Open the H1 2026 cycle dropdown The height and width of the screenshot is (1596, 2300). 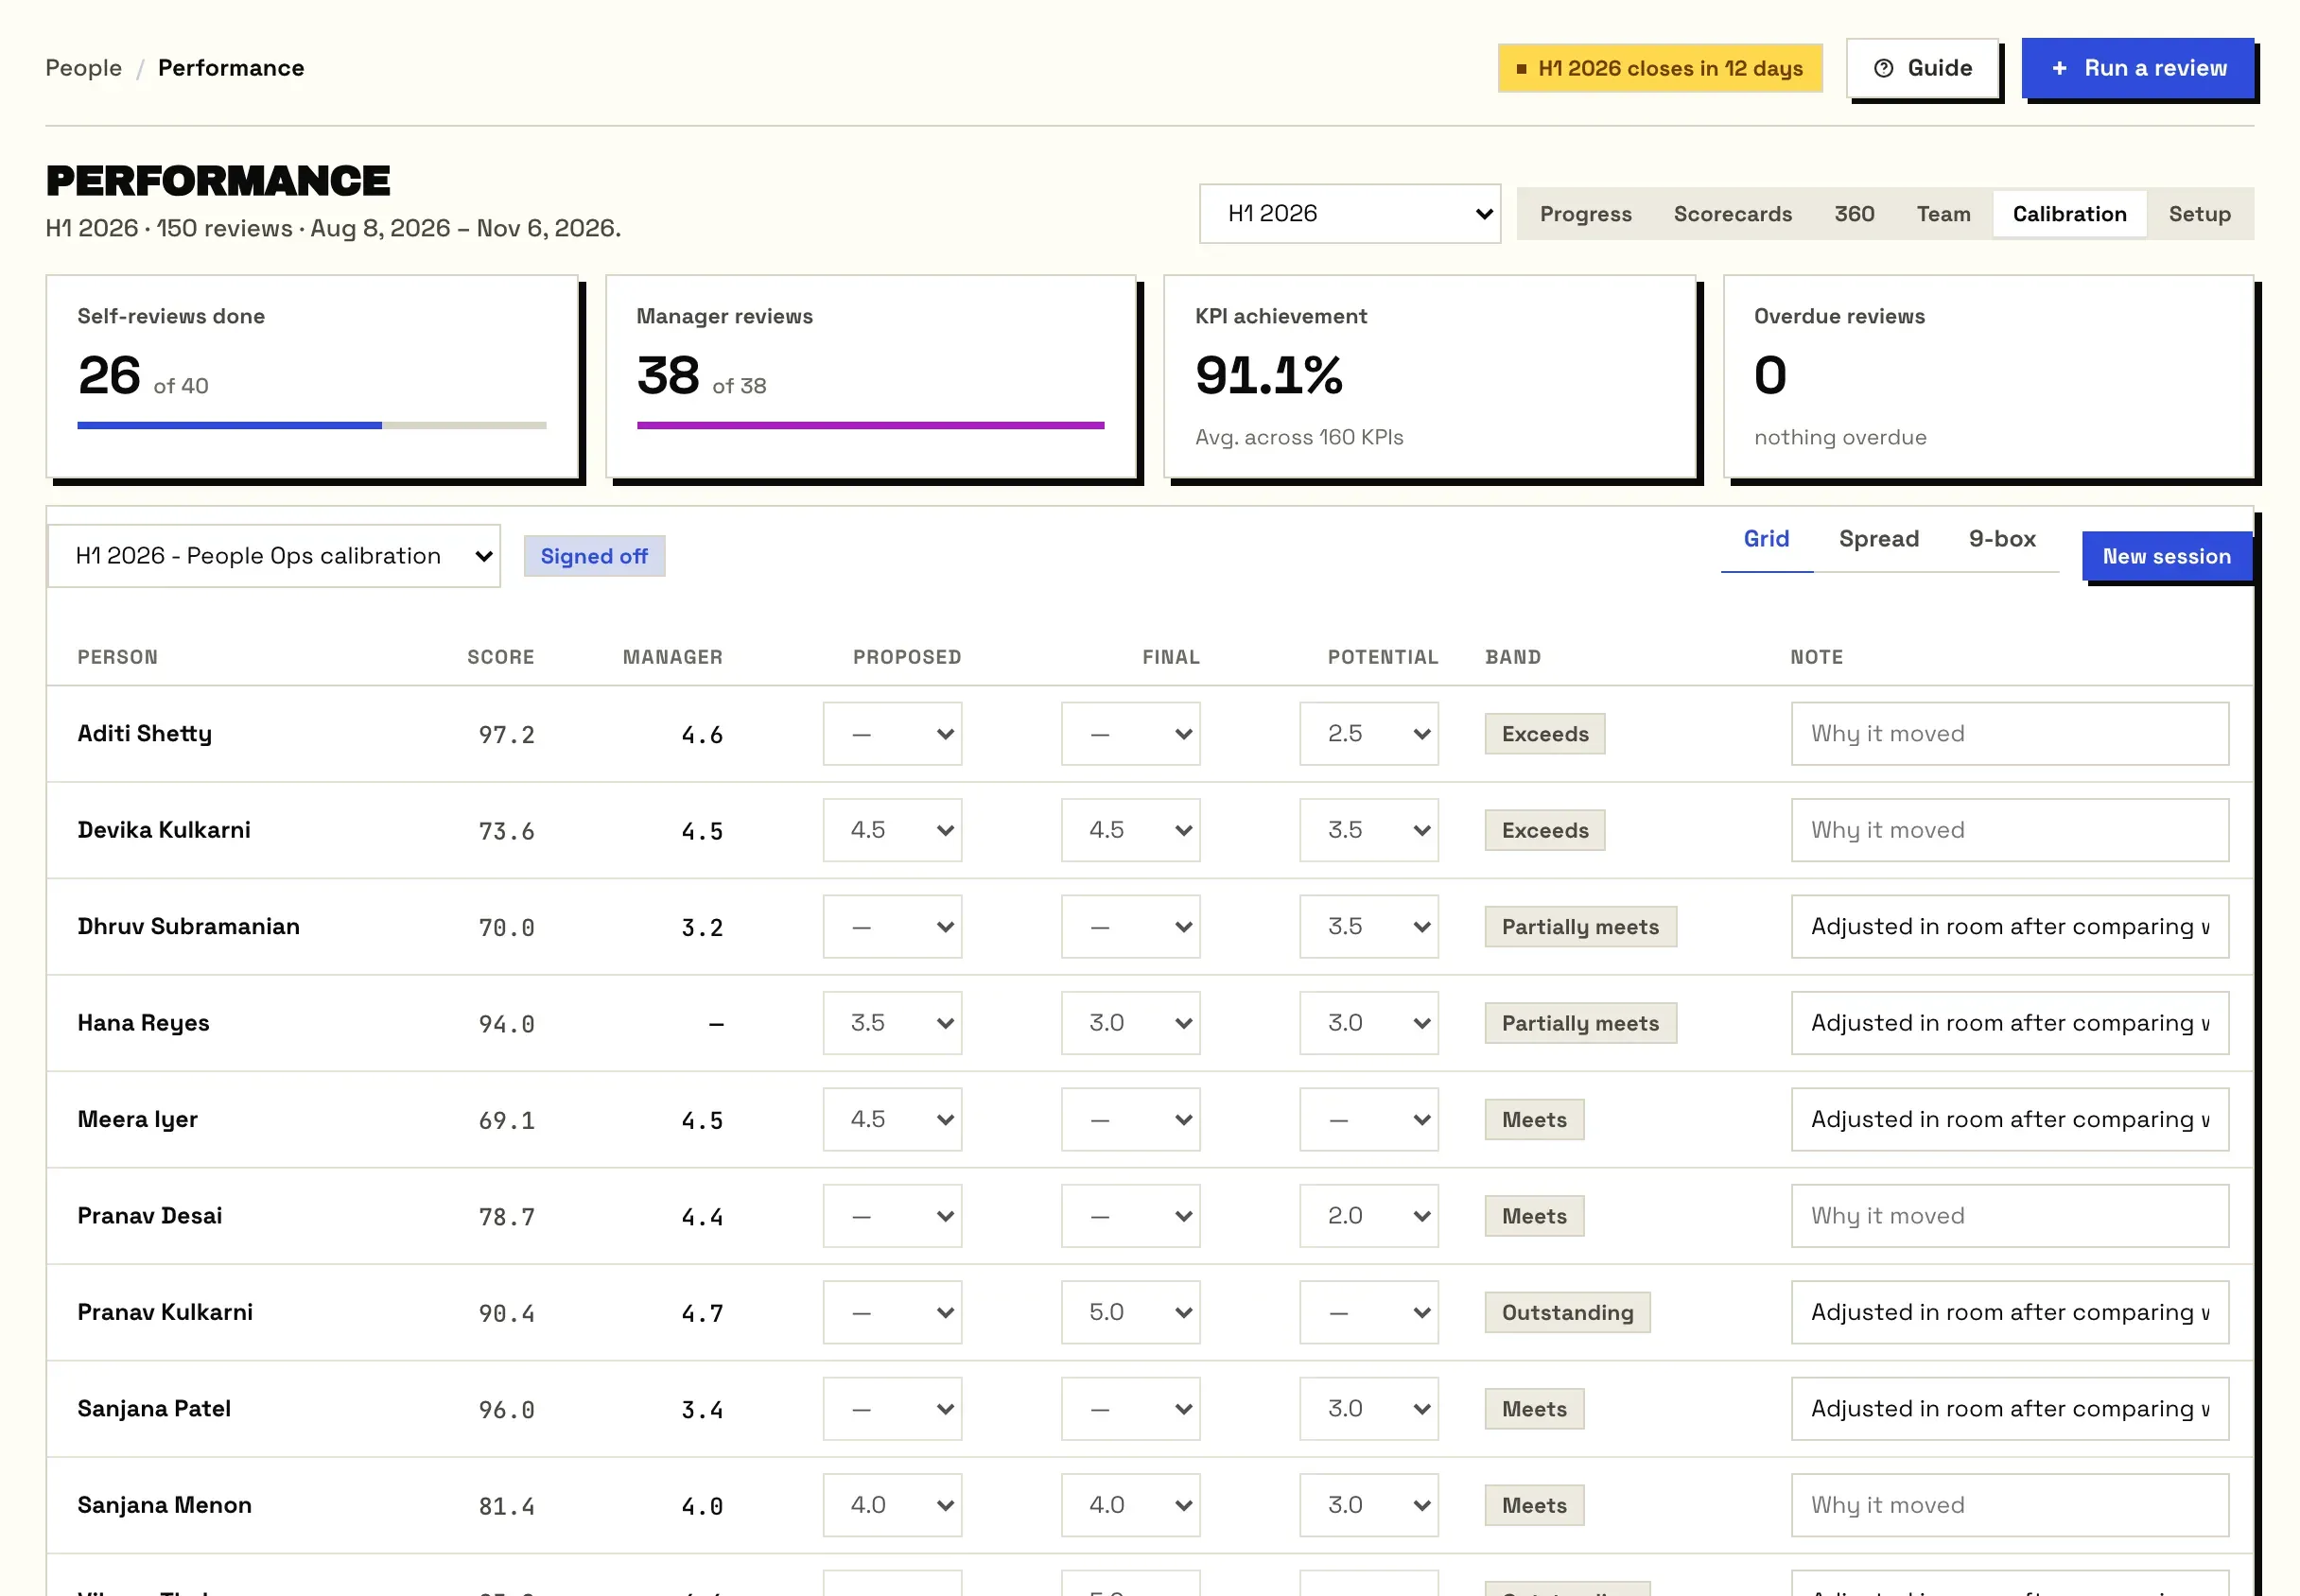coord(1349,213)
